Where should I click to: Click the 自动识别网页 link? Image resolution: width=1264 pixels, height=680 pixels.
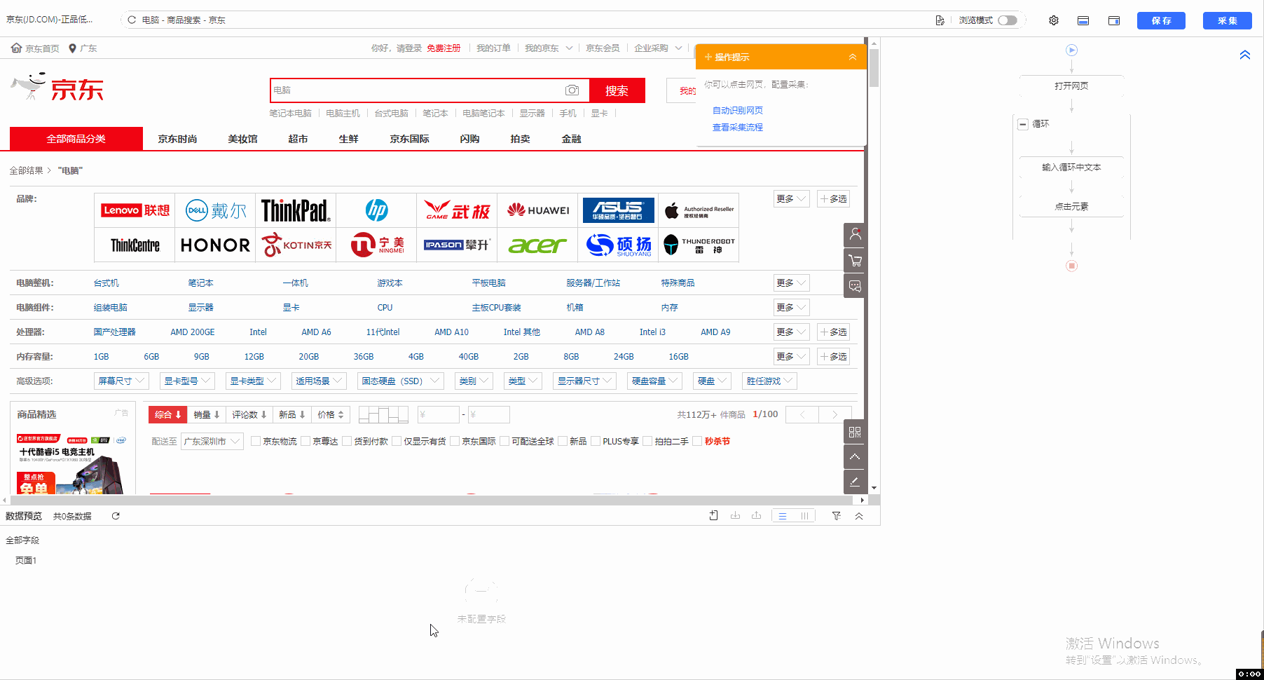point(738,111)
